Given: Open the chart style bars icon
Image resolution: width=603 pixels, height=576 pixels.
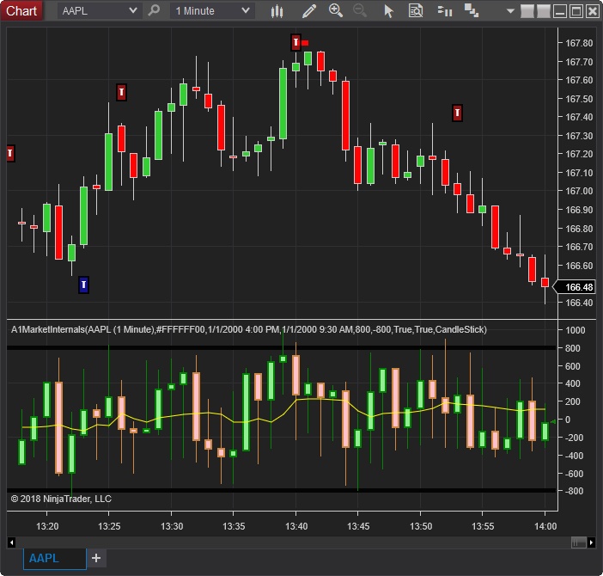Looking at the screenshot, I should pos(277,11).
